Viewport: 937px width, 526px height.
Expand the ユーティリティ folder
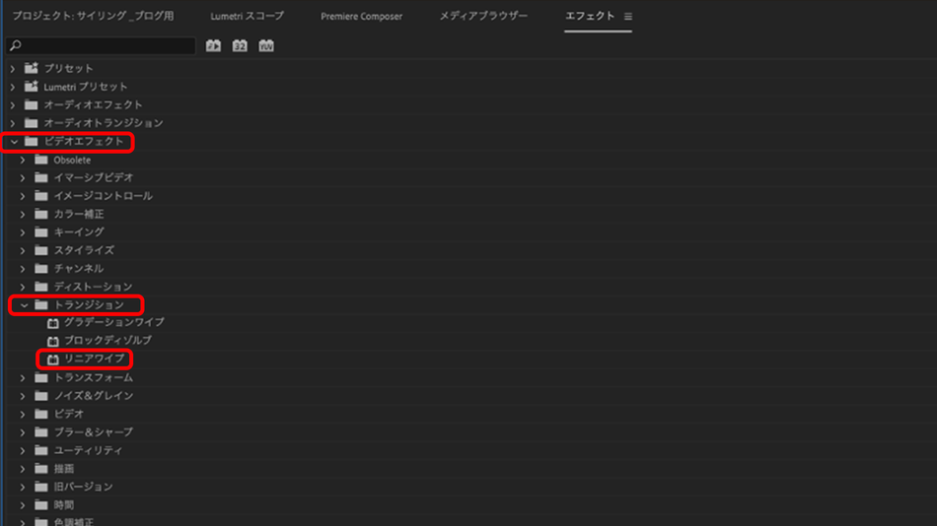[23, 451]
